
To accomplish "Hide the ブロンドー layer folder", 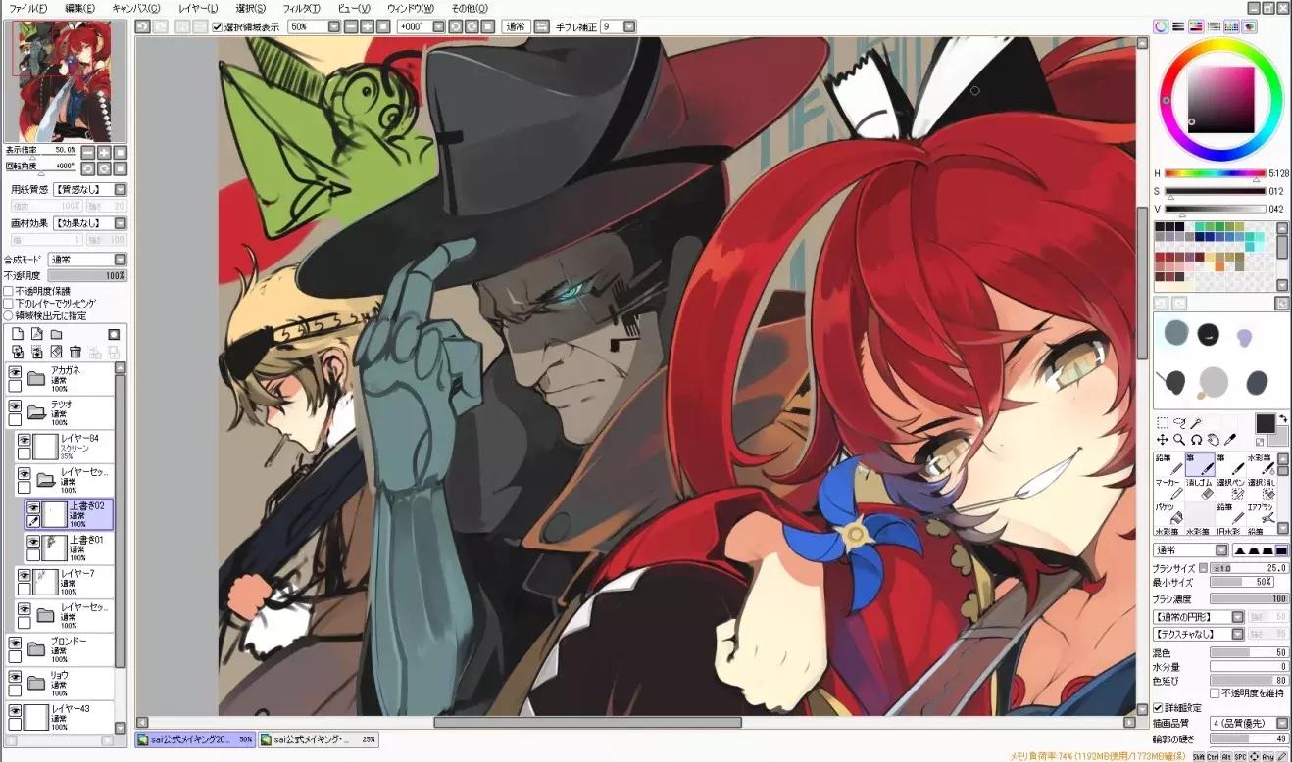I will click(x=15, y=643).
